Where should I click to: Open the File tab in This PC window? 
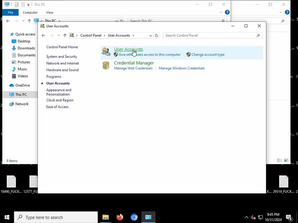click(10, 12)
